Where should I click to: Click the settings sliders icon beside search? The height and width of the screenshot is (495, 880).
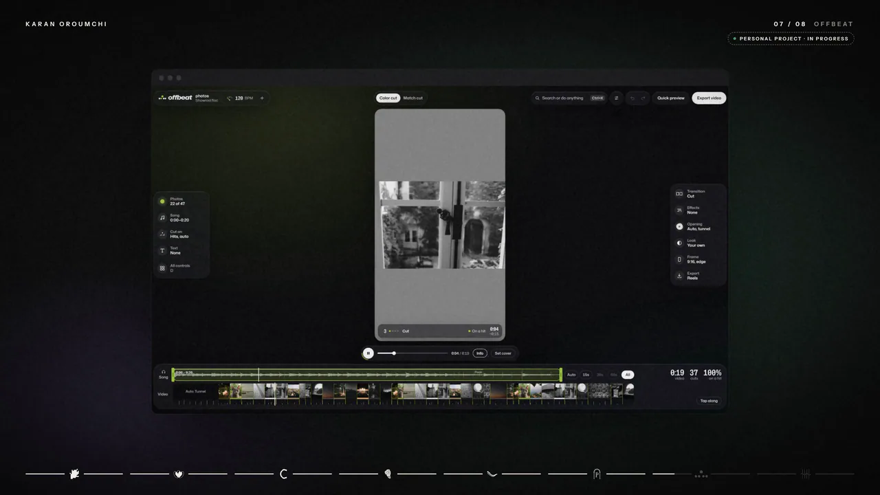616,98
